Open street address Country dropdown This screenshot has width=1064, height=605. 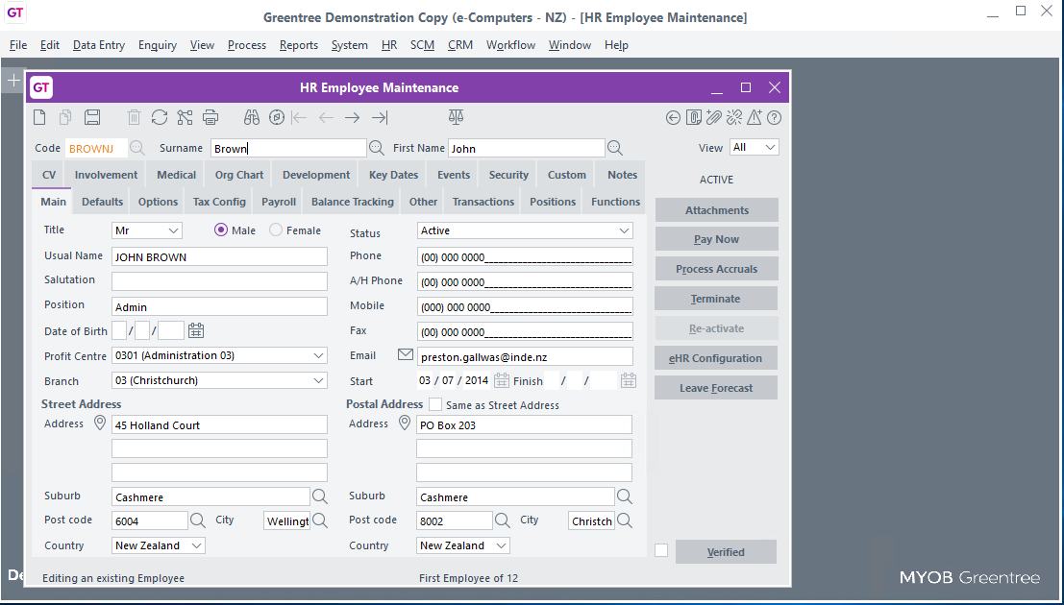coord(196,545)
